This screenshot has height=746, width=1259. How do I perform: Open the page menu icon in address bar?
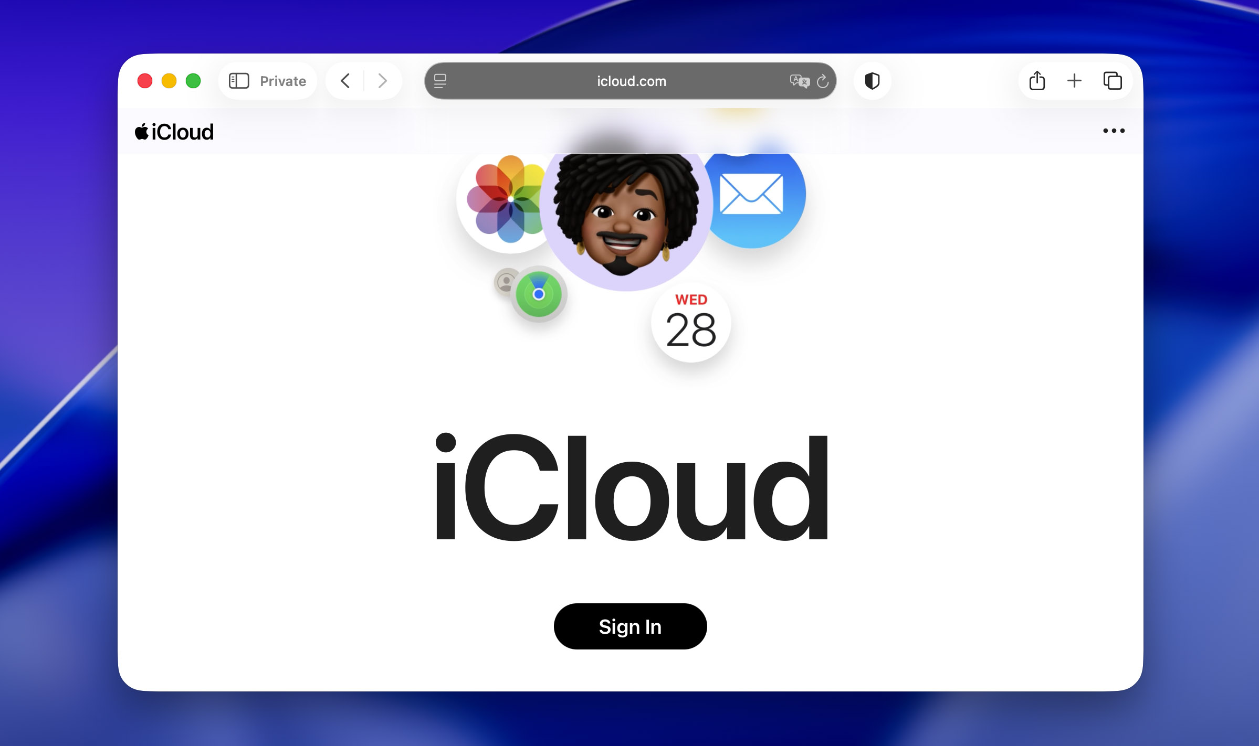[x=440, y=81]
